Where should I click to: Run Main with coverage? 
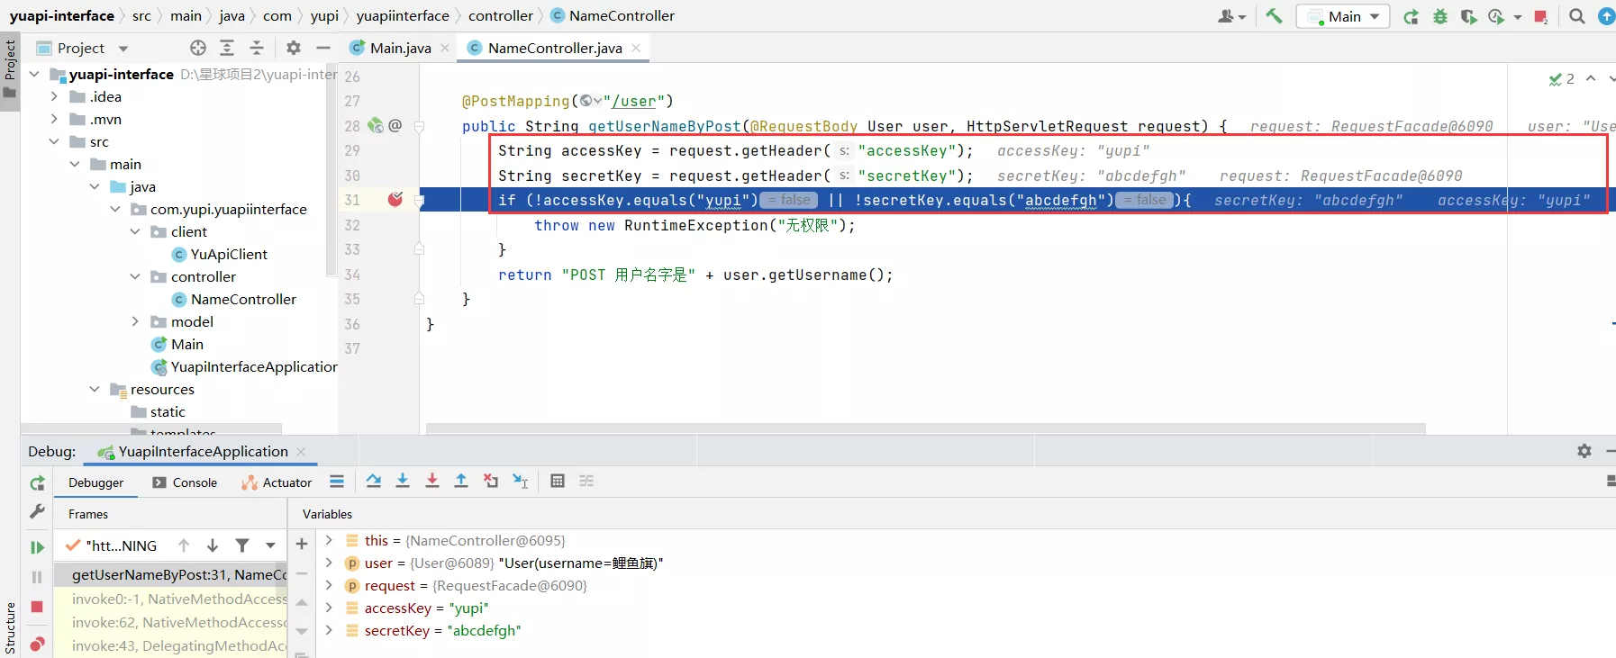[1468, 16]
